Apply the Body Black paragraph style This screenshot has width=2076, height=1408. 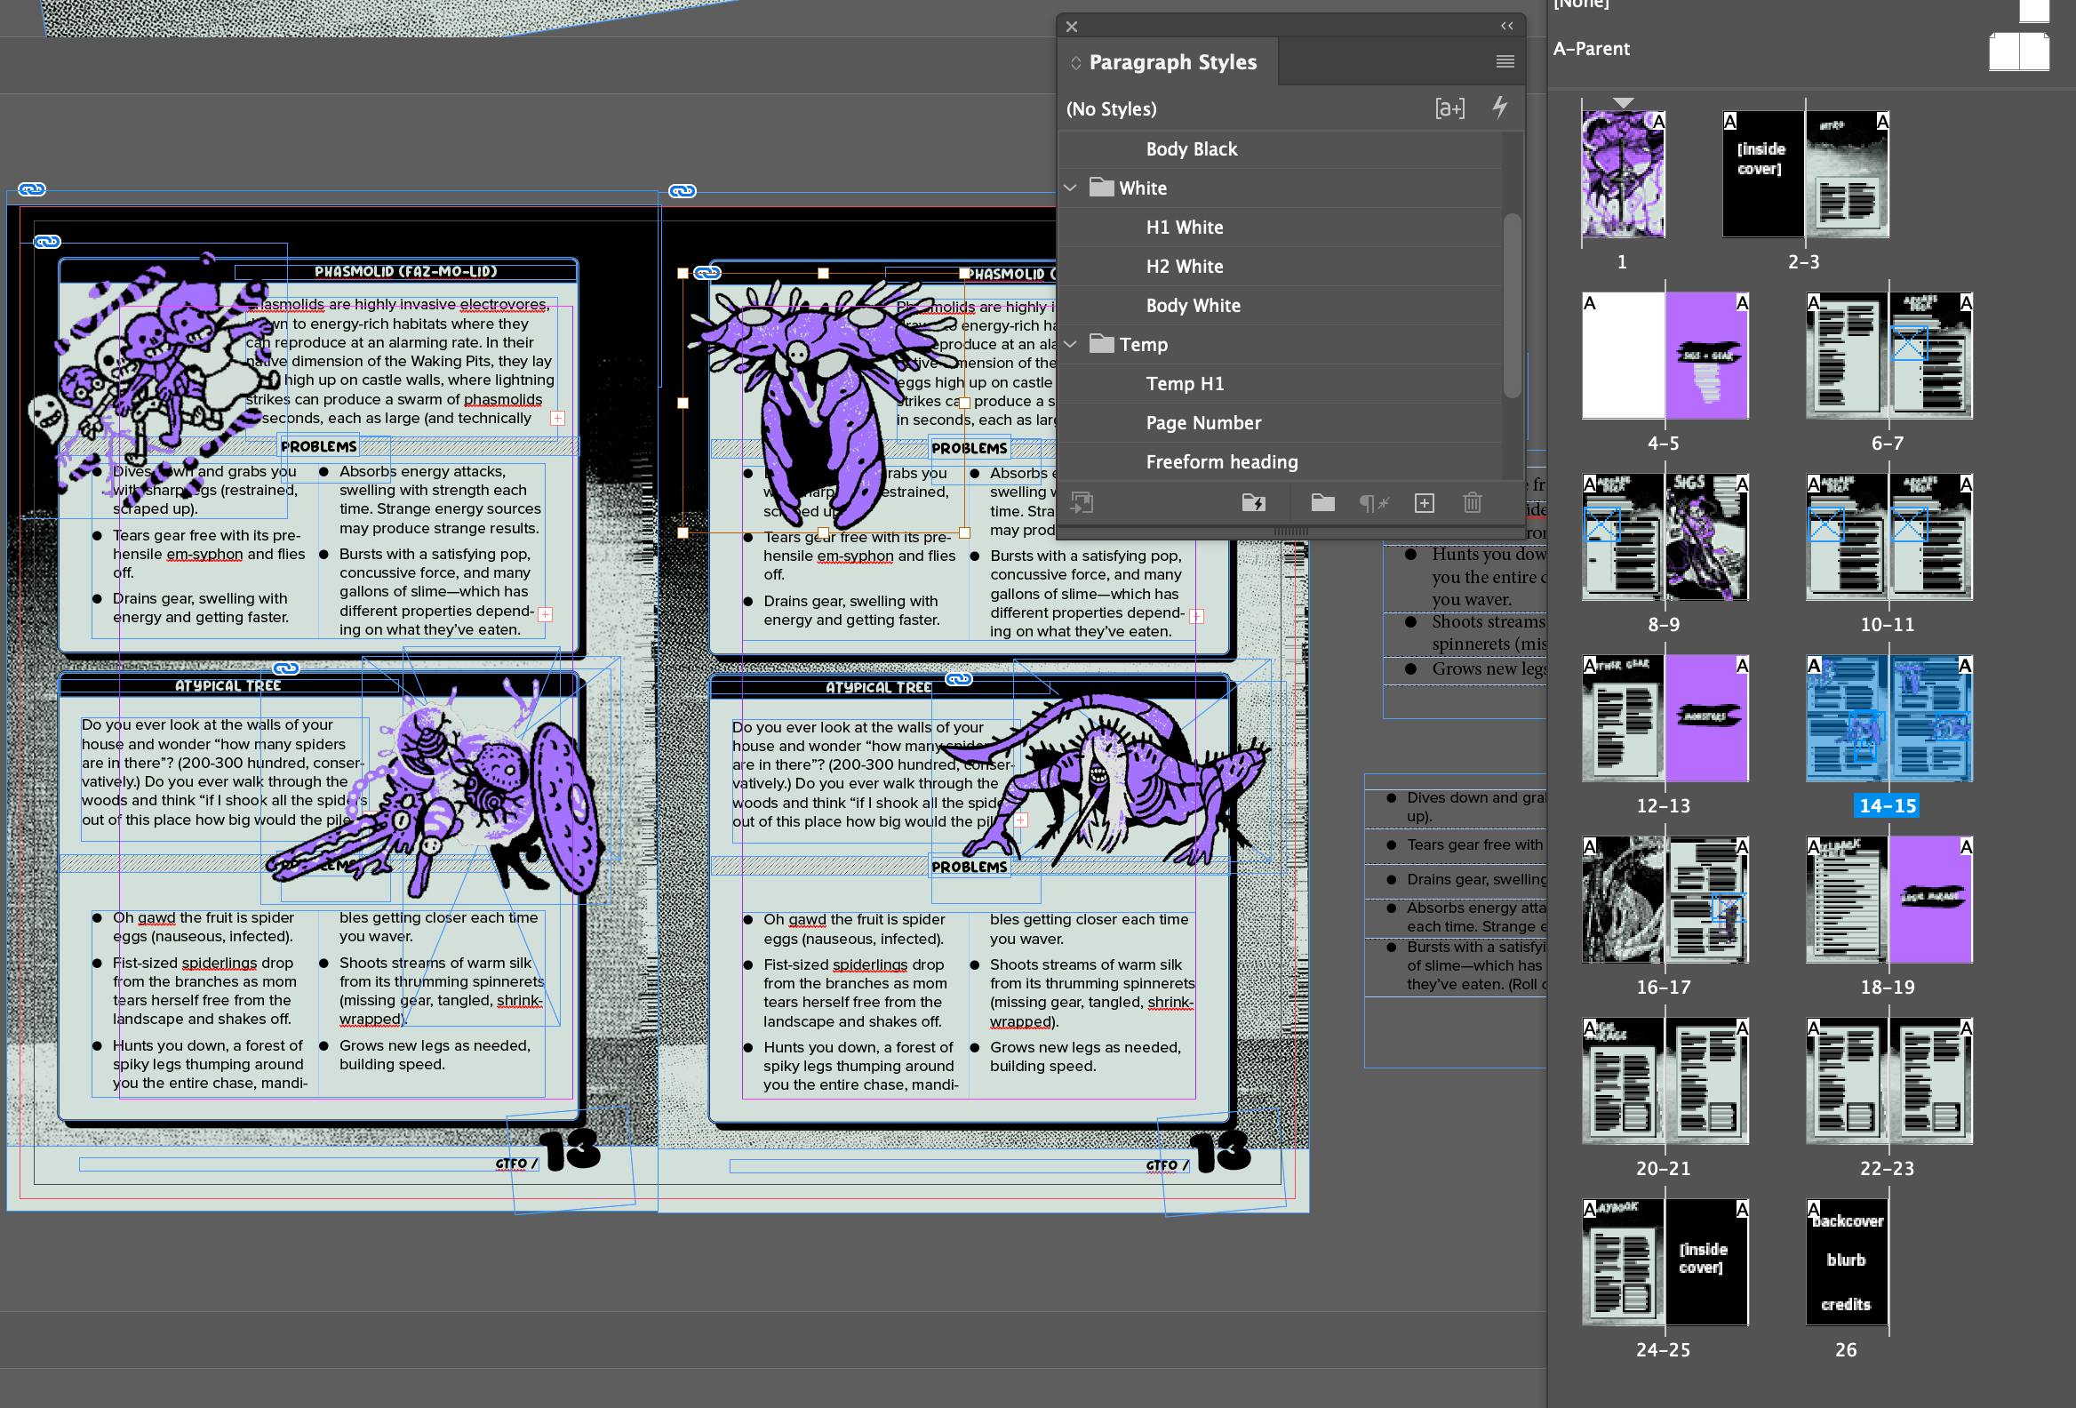click(x=1191, y=149)
